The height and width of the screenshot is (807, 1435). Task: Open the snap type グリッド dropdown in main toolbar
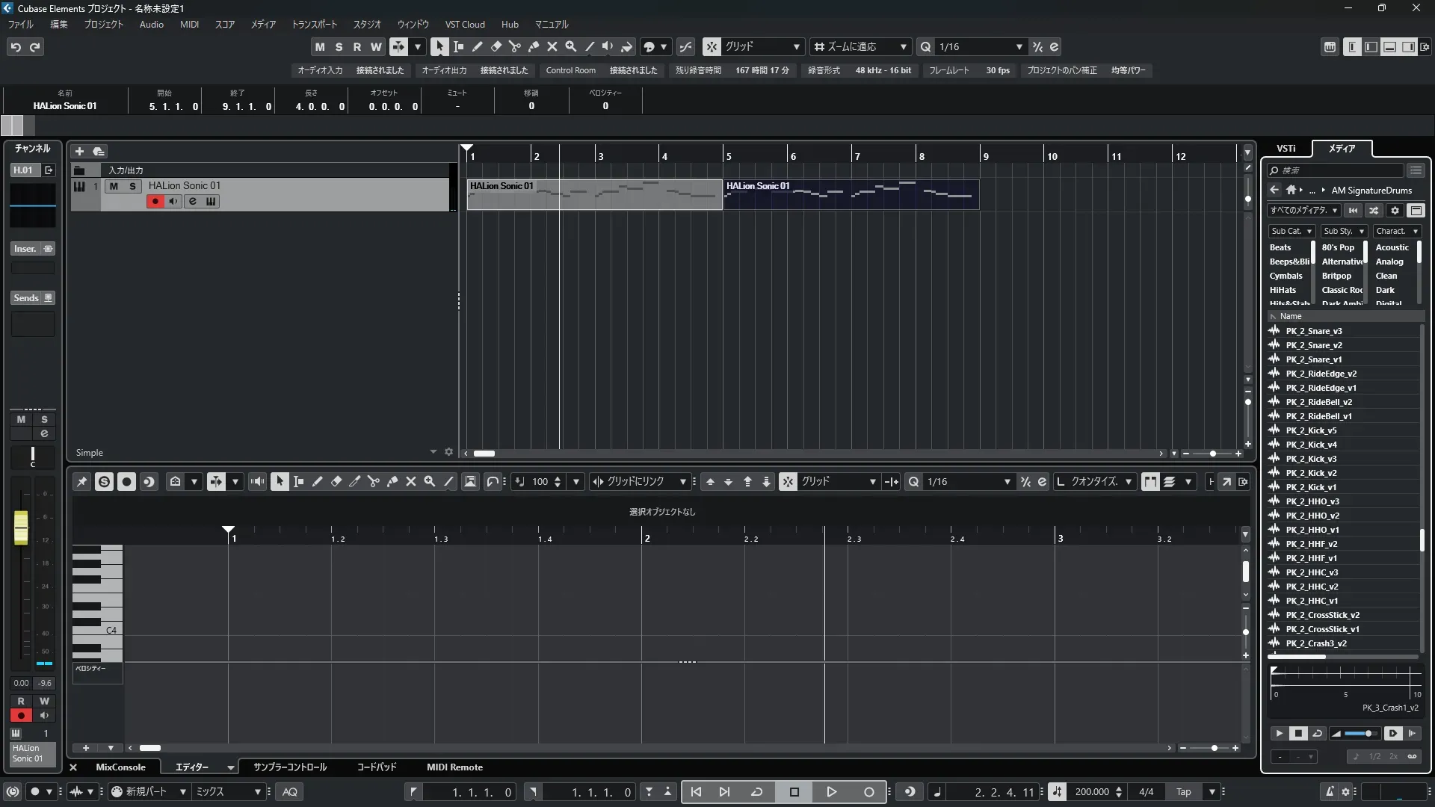tap(762, 46)
